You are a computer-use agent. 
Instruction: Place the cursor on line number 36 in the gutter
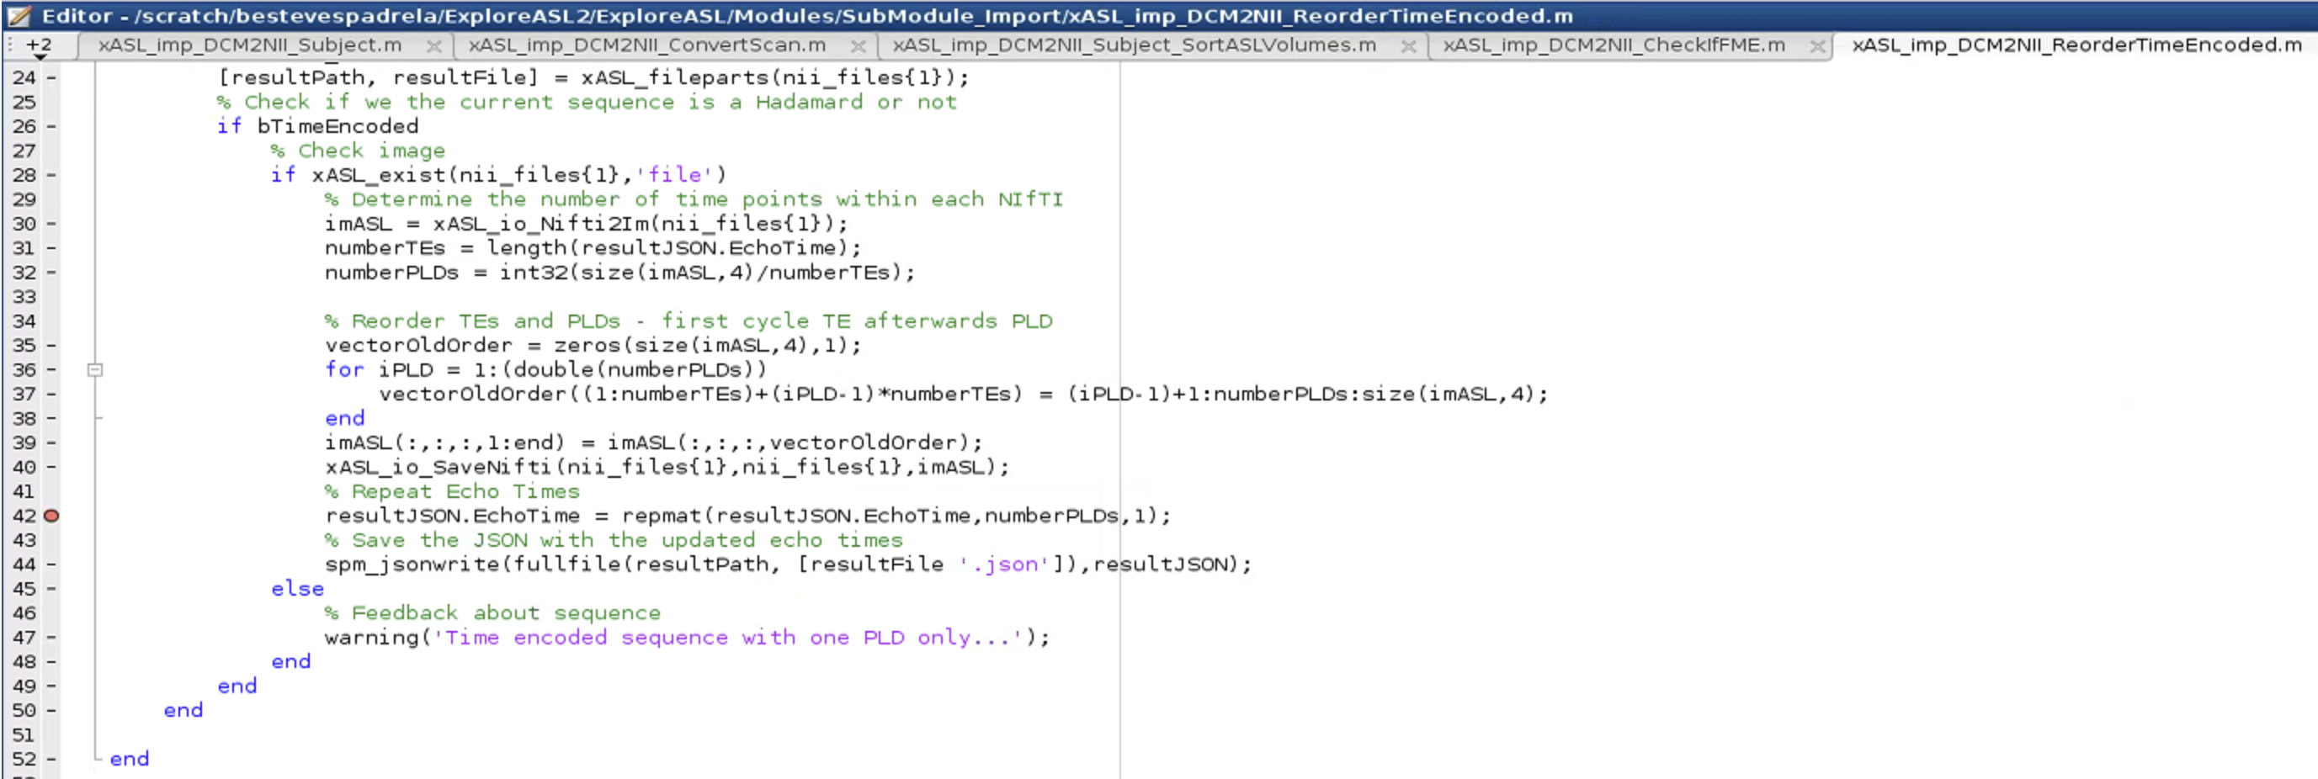pos(25,368)
